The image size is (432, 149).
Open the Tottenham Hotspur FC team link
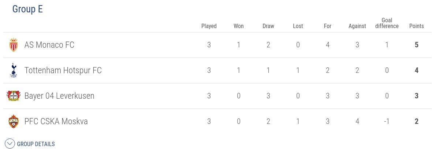pos(63,70)
